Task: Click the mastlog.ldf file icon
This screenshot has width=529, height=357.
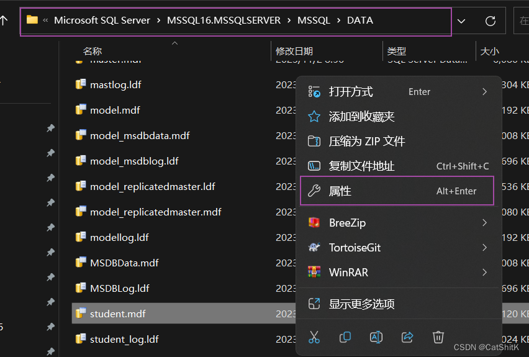Action: [x=81, y=84]
